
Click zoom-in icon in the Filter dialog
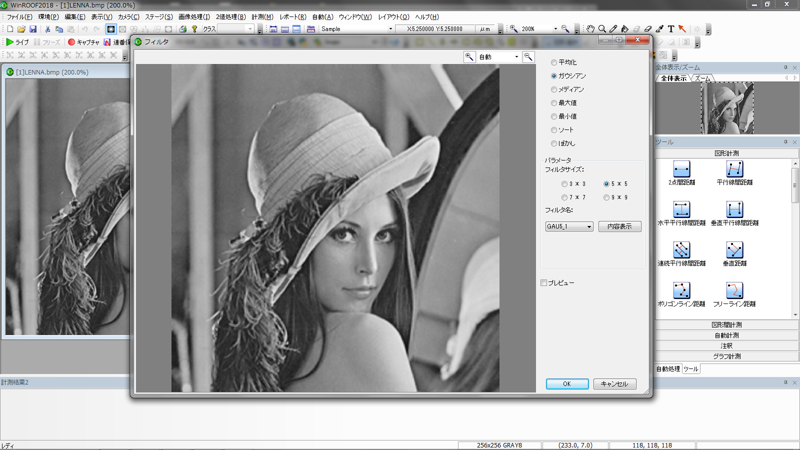coord(469,57)
